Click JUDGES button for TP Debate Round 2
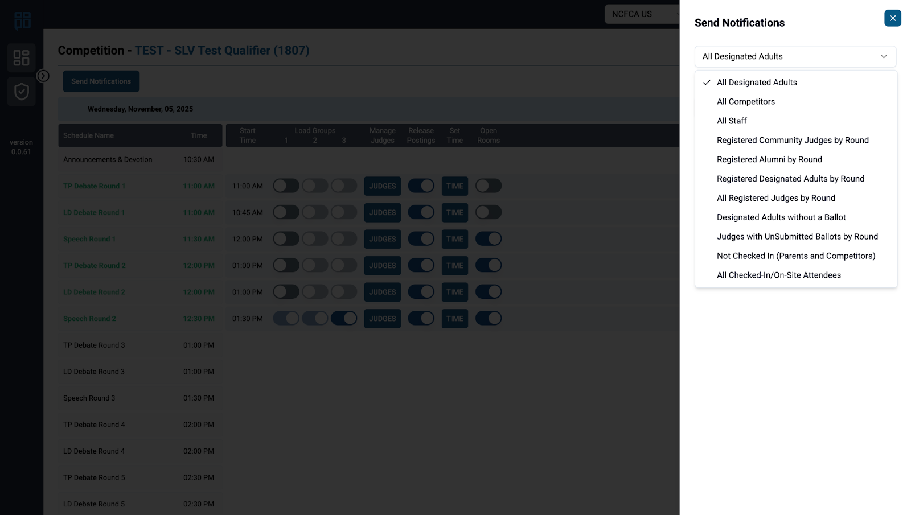Screen dimensions: 911x515 point(382,266)
